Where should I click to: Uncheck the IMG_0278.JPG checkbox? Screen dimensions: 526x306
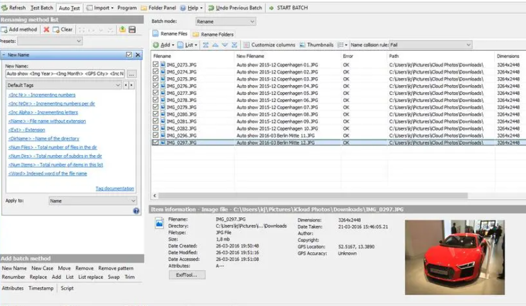pos(155,100)
